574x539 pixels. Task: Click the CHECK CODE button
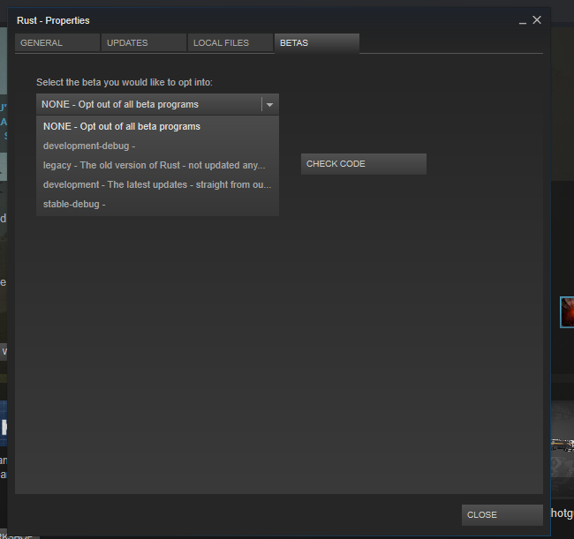pos(364,164)
